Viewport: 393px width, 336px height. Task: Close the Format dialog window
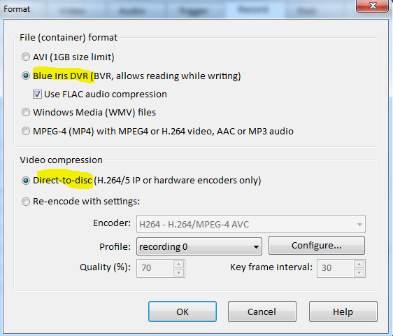[x=373, y=6]
